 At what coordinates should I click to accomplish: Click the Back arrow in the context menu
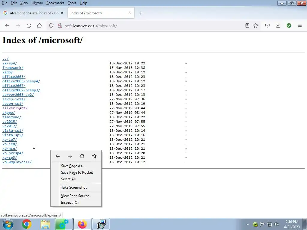[x=58, y=156]
